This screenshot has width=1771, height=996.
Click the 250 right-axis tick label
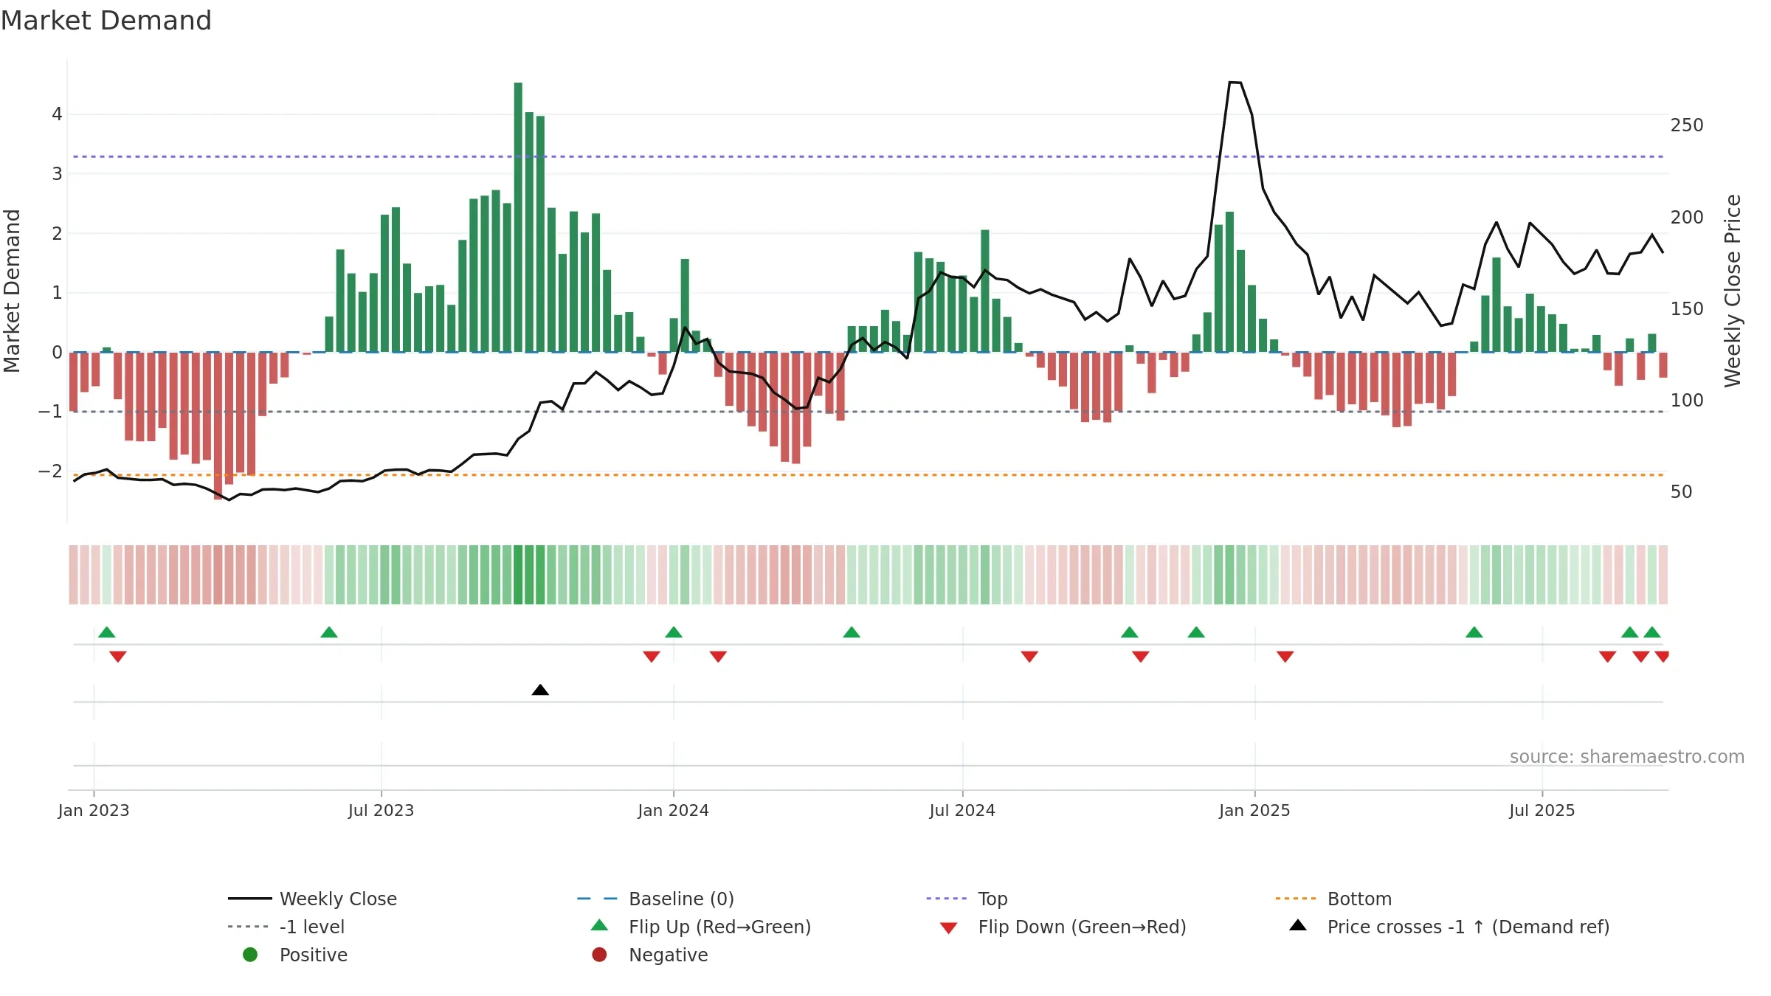tap(1687, 125)
